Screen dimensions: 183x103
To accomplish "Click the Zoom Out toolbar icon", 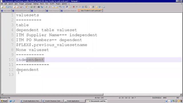I will [49, 7].
